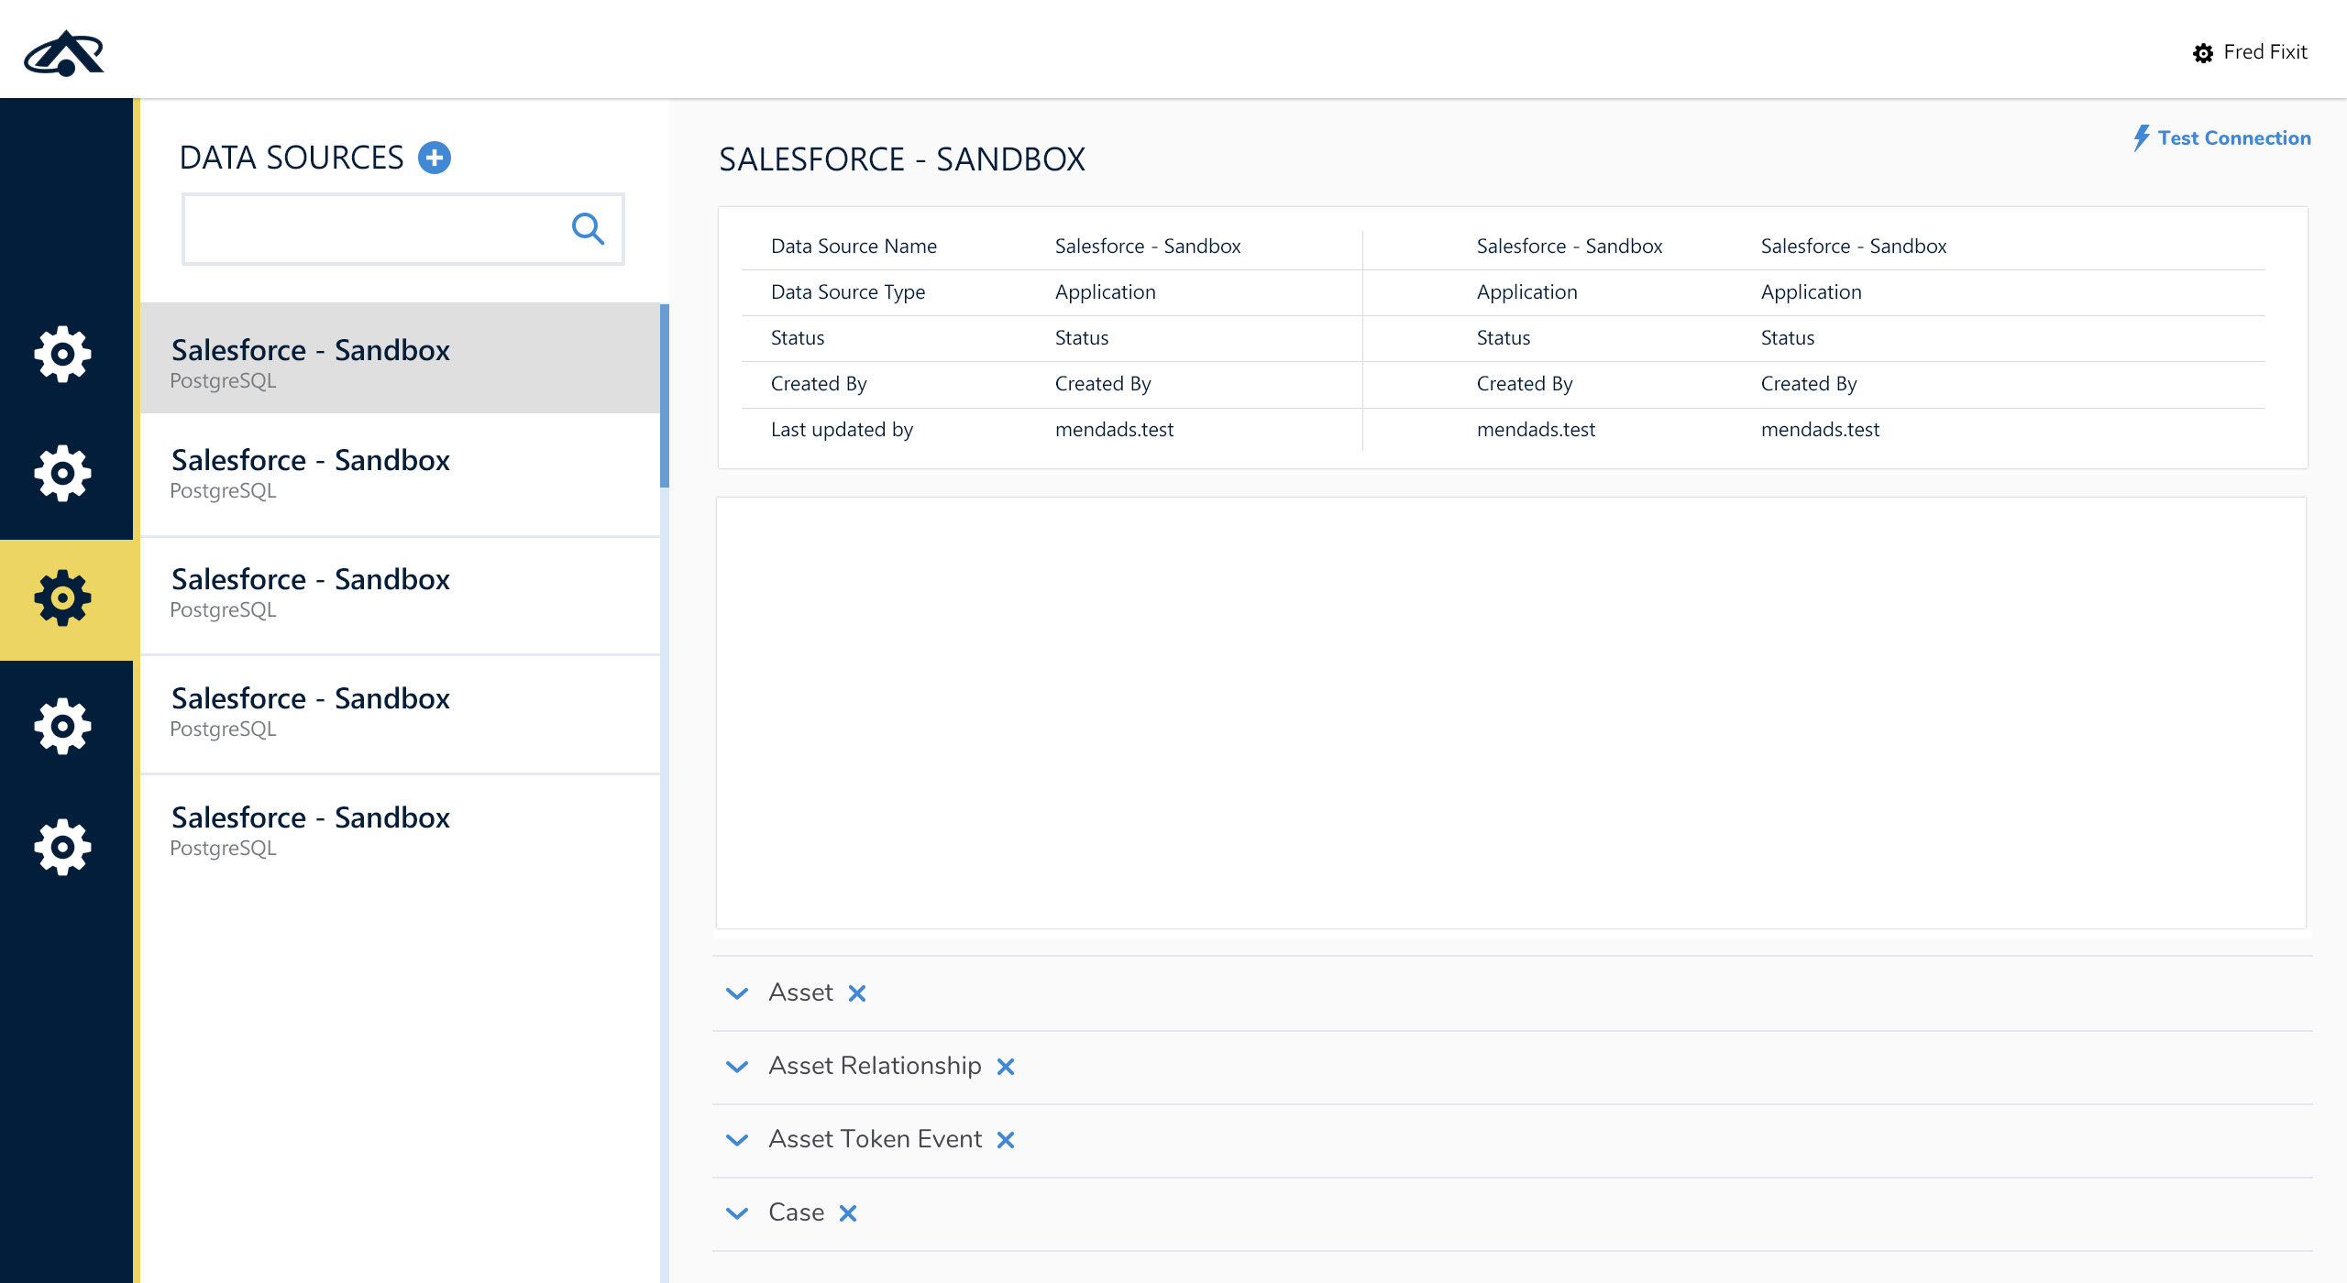Add a new data source with the plus icon
This screenshot has height=1283, width=2347.
click(435, 157)
